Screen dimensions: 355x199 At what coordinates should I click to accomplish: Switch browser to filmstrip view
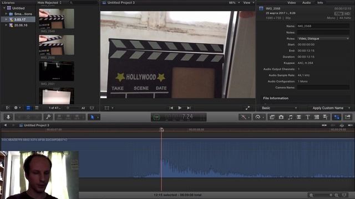(x=28, y=108)
